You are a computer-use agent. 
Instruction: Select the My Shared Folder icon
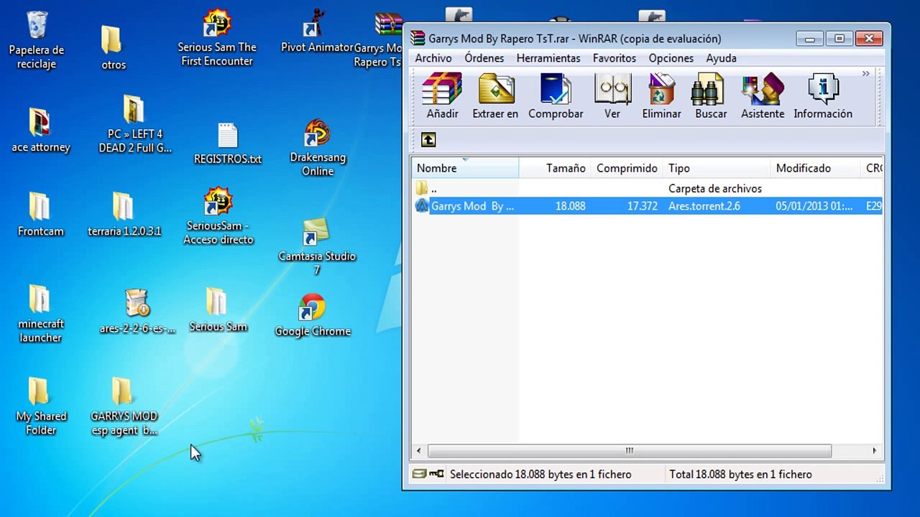[x=41, y=406]
